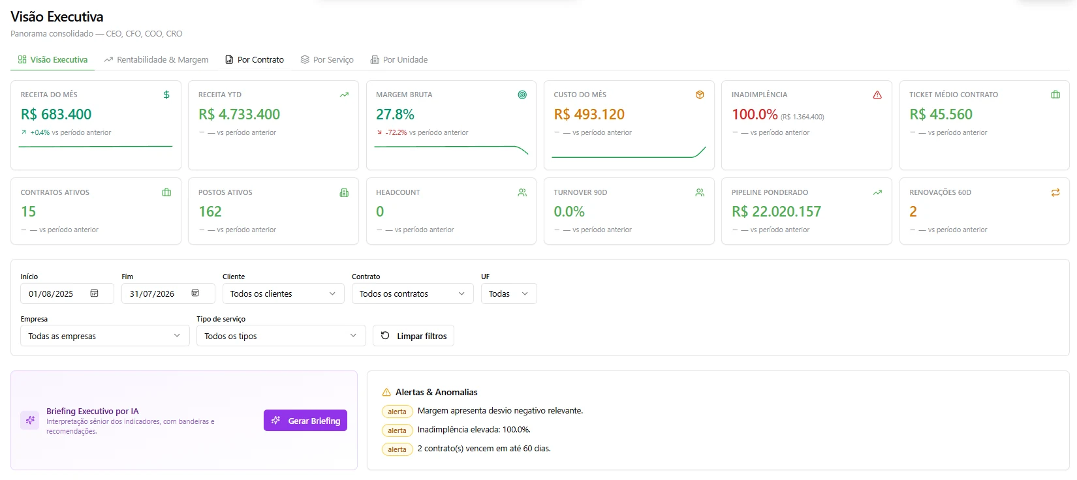
Task: Click the up arrow icon beside +0.4%
Action: click(x=24, y=132)
